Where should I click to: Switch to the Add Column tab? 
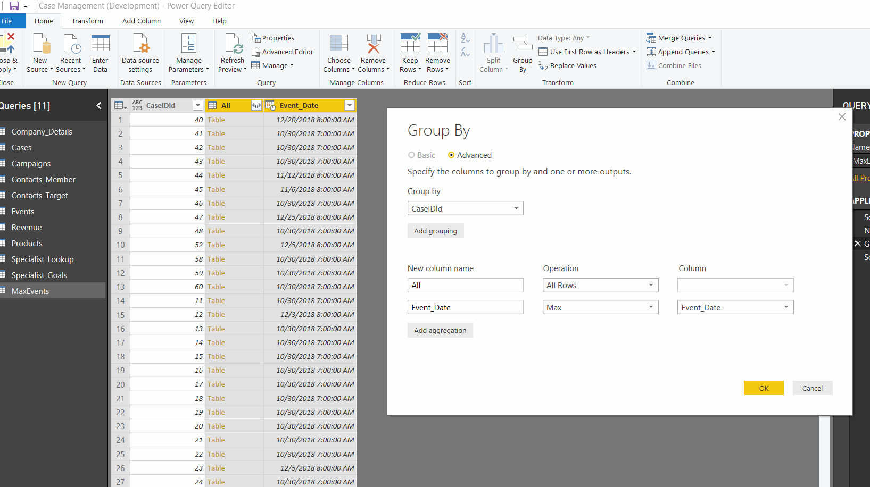(142, 21)
